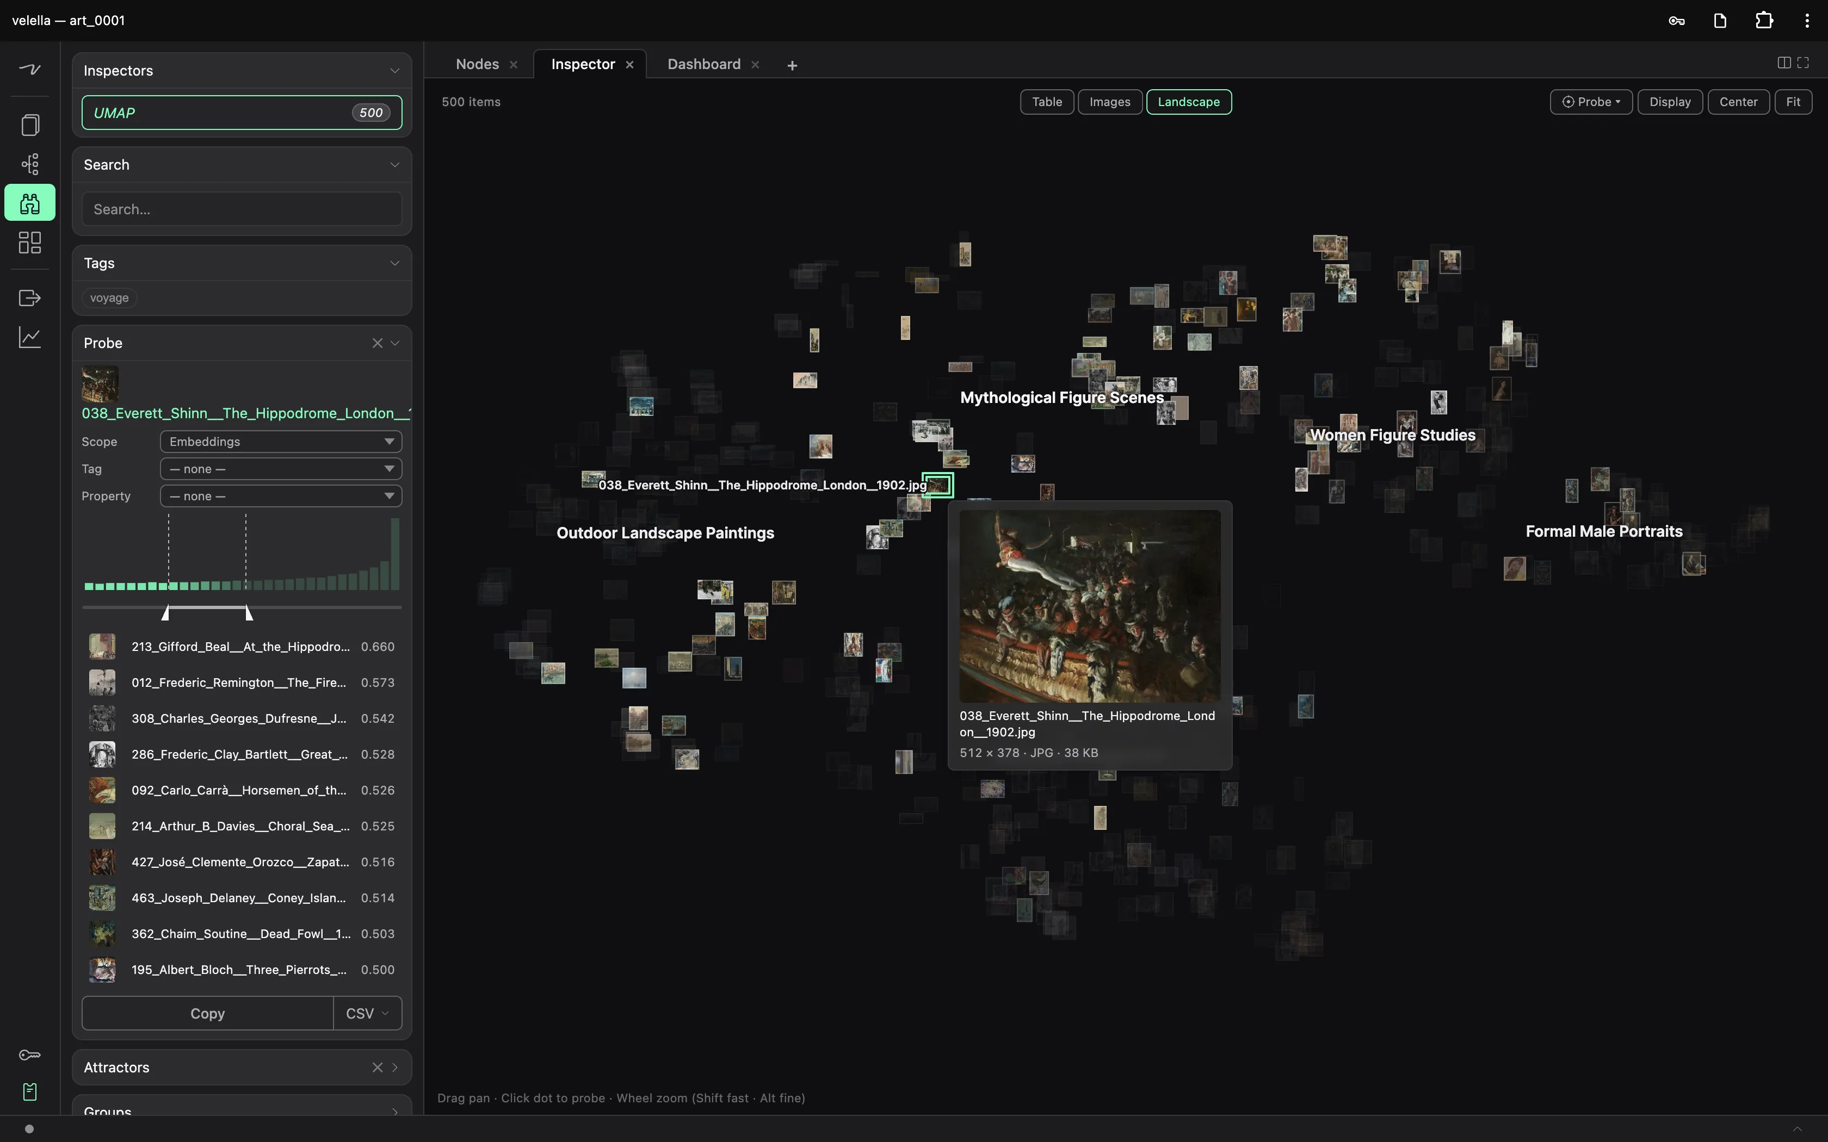This screenshot has width=1828, height=1142.
Task: Switch to the Nodes tab
Action: click(x=477, y=64)
